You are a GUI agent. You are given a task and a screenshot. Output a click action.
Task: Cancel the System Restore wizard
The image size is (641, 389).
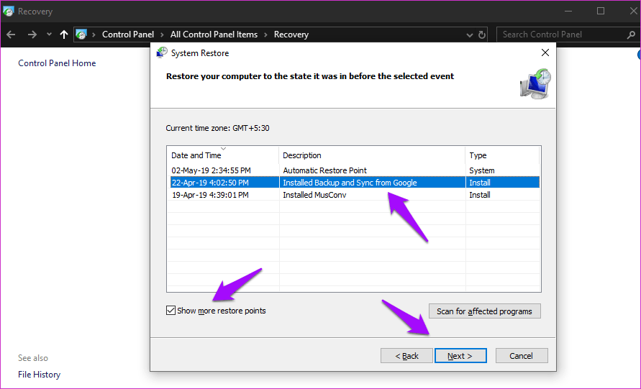pyautogui.click(x=522, y=356)
